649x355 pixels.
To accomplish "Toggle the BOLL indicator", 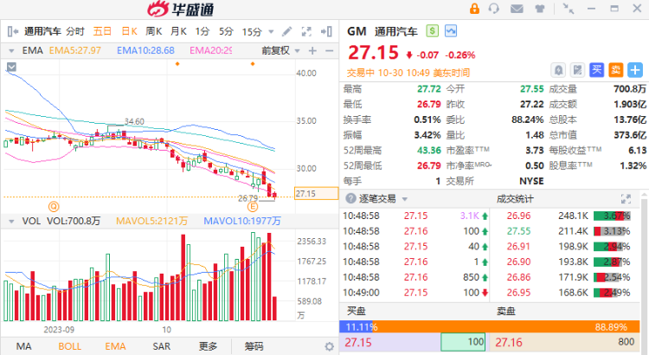I will pyautogui.click(x=69, y=346).
